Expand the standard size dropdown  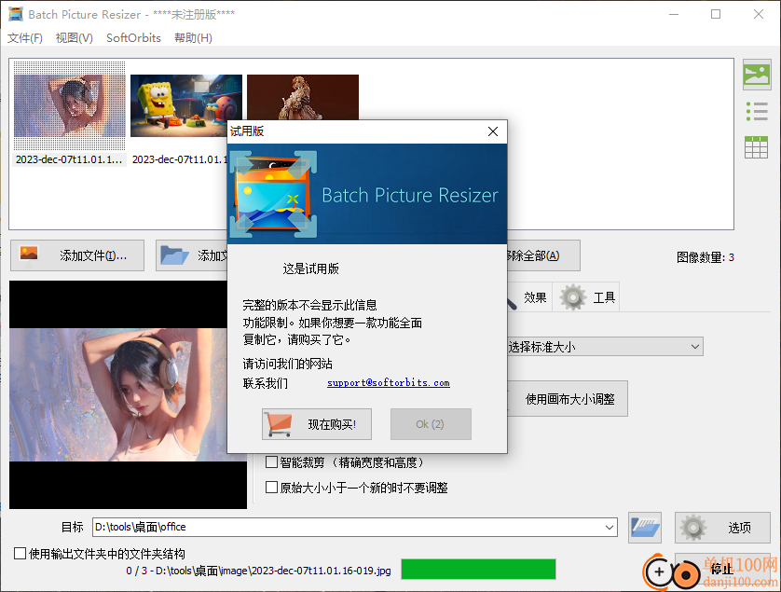695,346
